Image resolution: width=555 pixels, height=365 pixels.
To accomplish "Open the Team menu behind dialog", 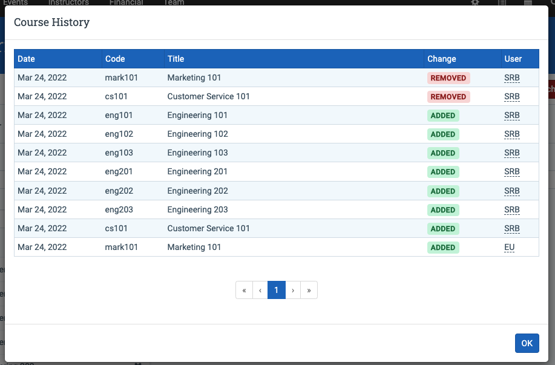I will (174, 2).
